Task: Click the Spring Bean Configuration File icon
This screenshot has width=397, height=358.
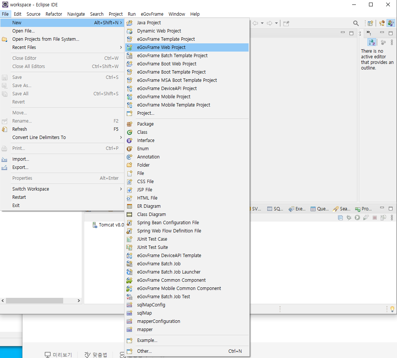Action: coord(129,223)
